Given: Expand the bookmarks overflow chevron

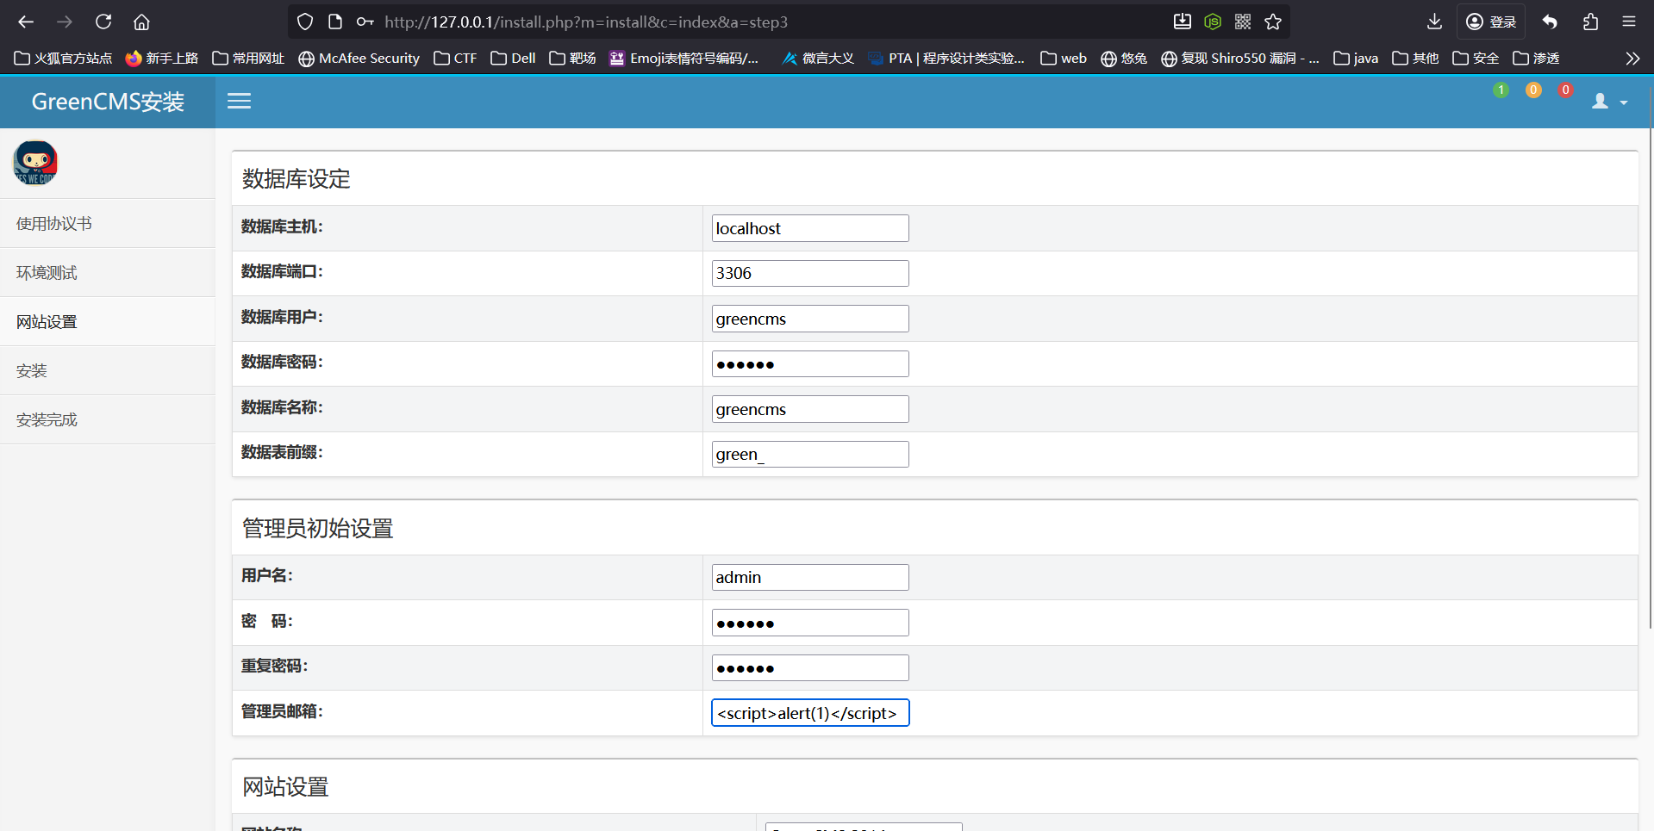Looking at the screenshot, I should point(1632,59).
